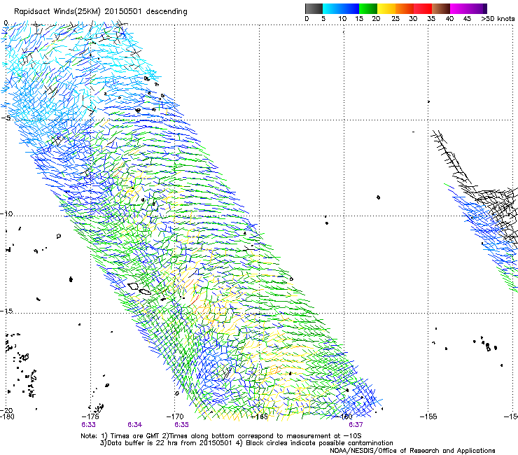
Task: Click the magenta 40-45 knots legend color
Action: [459, 8]
